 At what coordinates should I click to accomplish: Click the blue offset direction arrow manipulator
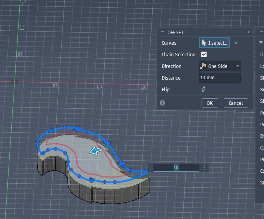(95, 151)
